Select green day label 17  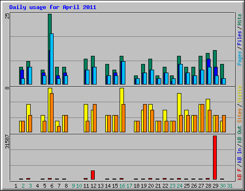pos(129,186)
